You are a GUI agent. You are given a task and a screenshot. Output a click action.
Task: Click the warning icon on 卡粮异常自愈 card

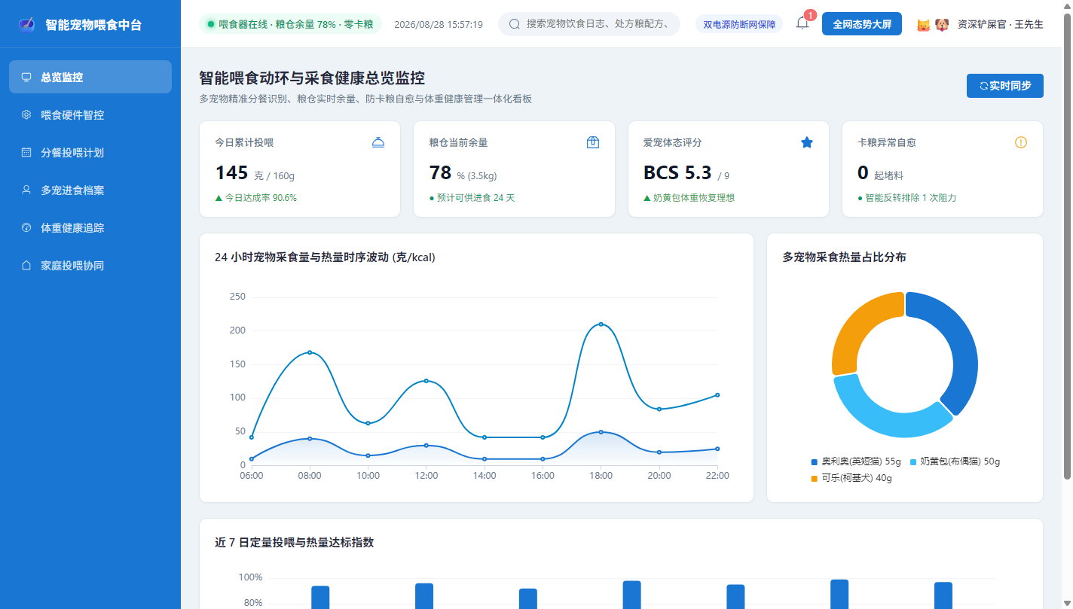tap(1021, 142)
